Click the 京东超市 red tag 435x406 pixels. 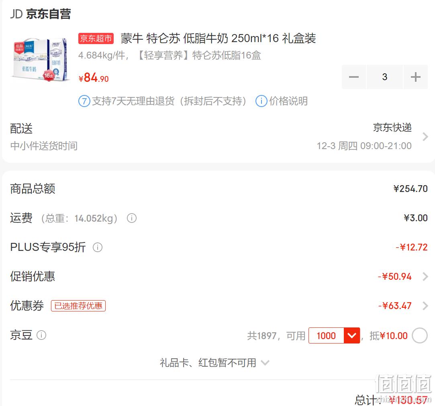[96, 38]
